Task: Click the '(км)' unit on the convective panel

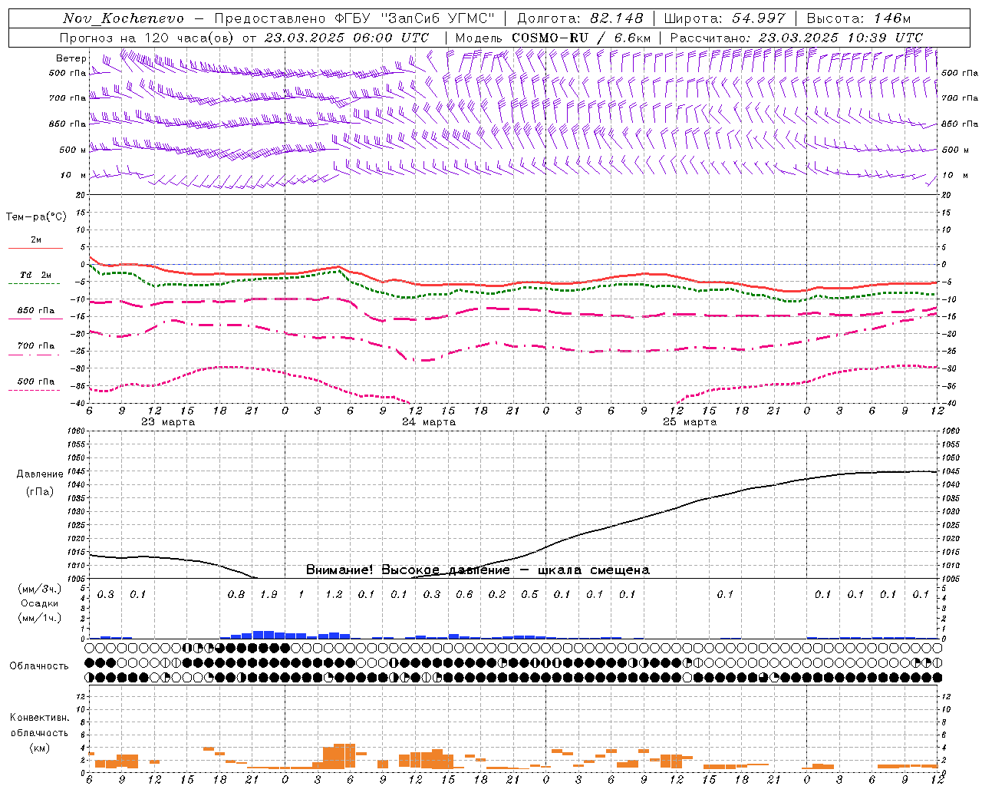Action: [39, 747]
